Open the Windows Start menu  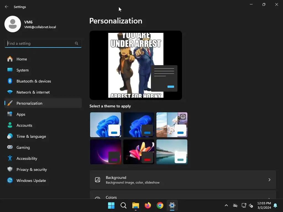pyautogui.click(x=111, y=205)
